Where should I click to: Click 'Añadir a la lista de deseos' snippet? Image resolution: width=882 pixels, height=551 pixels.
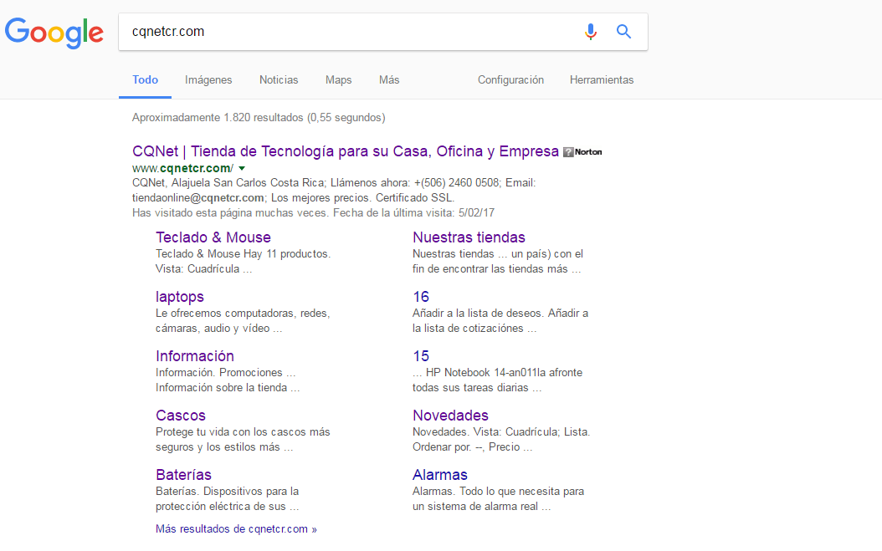click(x=500, y=314)
